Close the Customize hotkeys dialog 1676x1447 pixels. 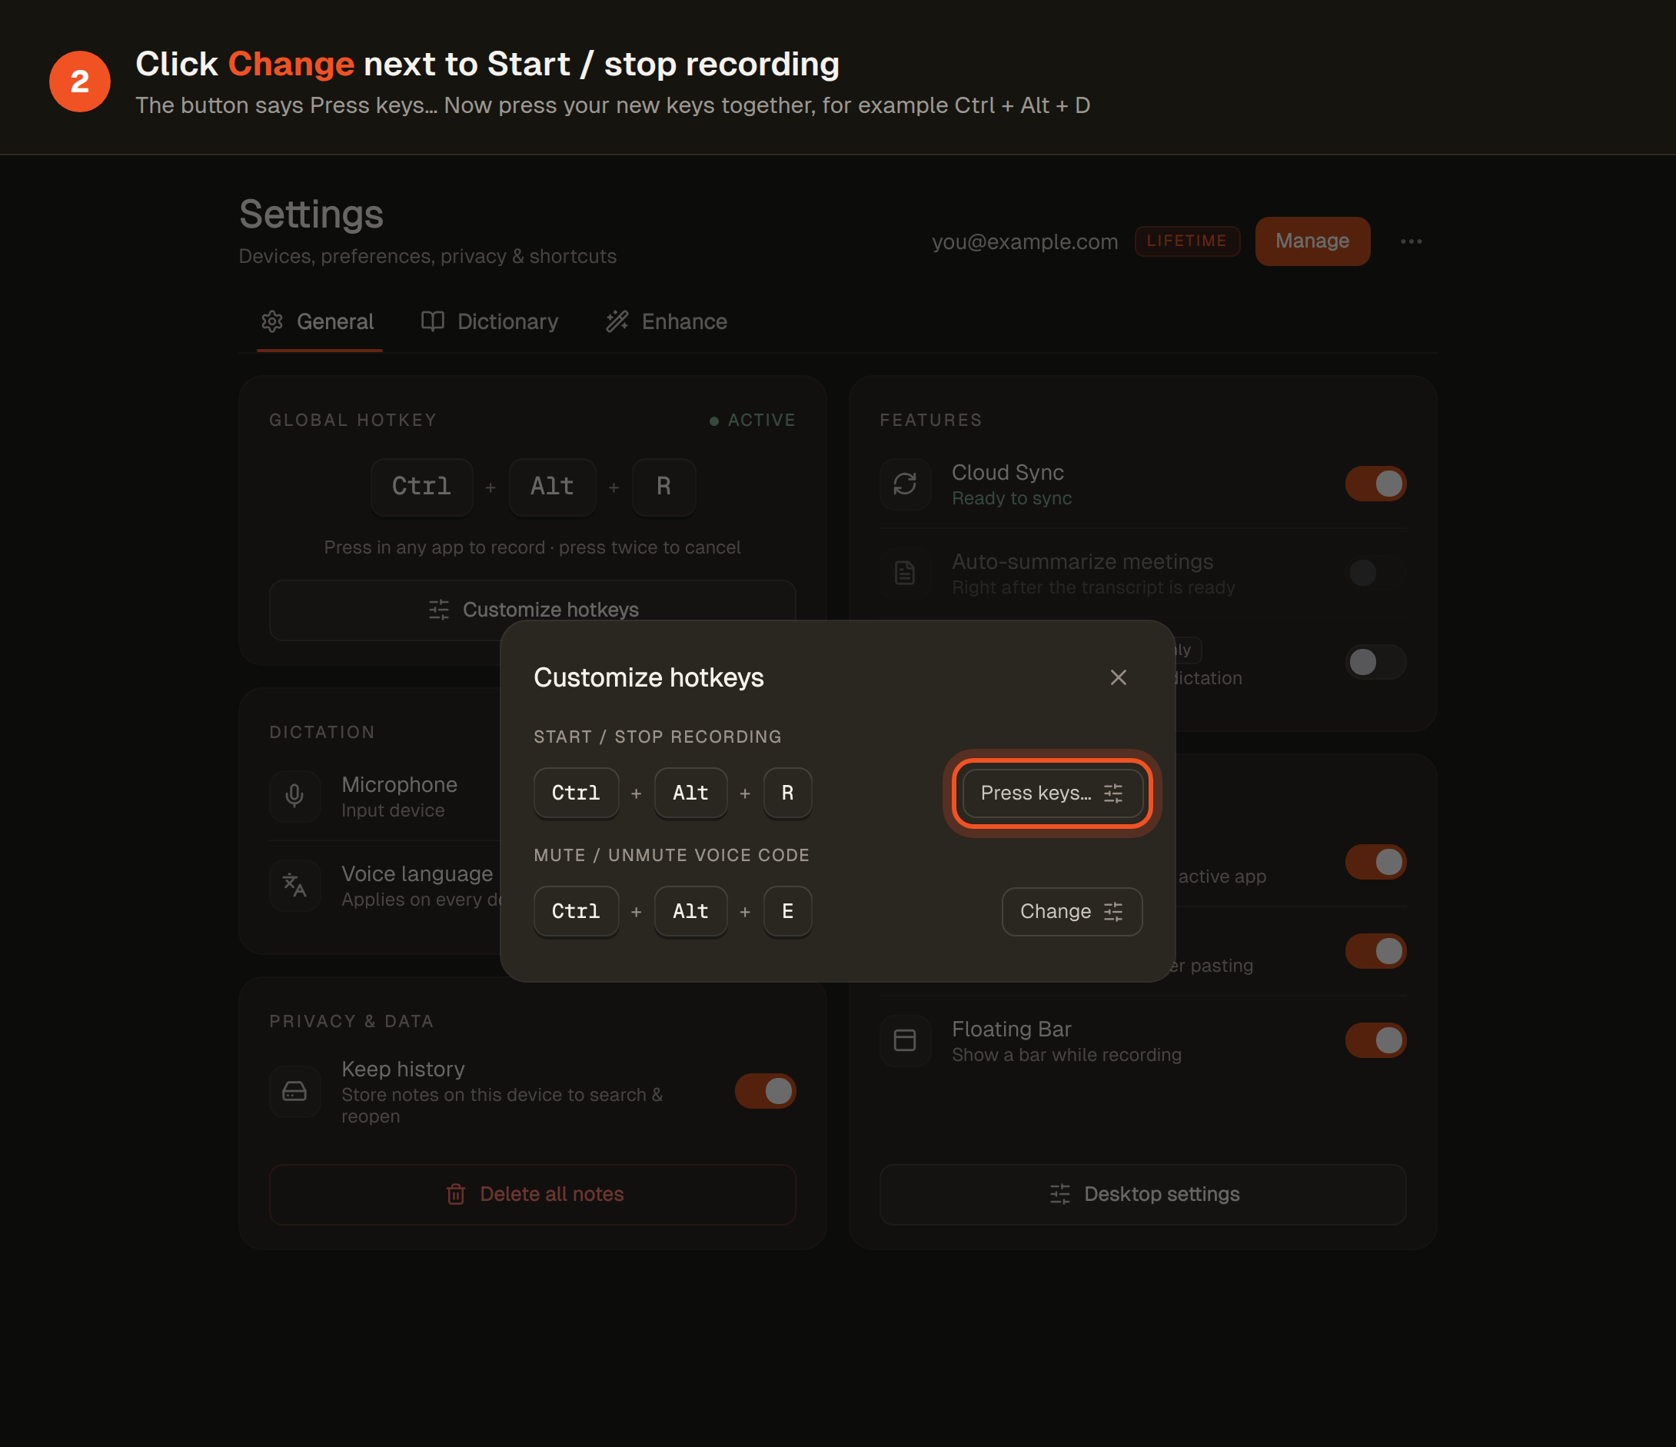pos(1118,677)
